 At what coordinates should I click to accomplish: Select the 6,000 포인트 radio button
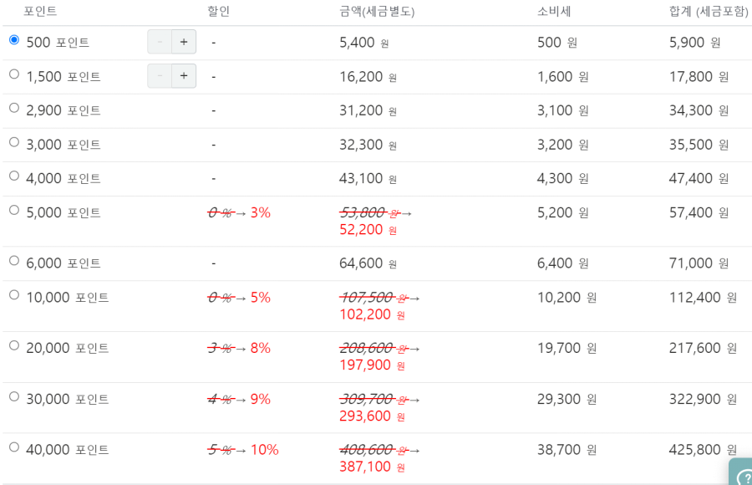tap(13, 262)
